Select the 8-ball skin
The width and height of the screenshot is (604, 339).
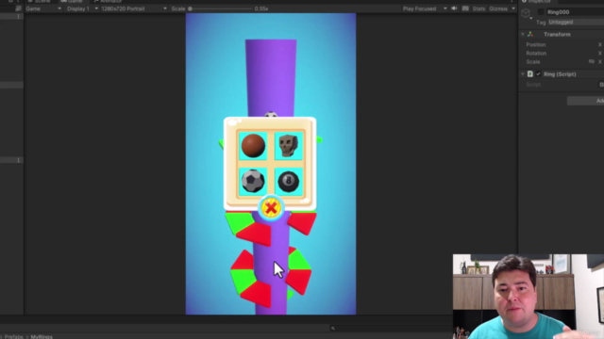click(288, 181)
